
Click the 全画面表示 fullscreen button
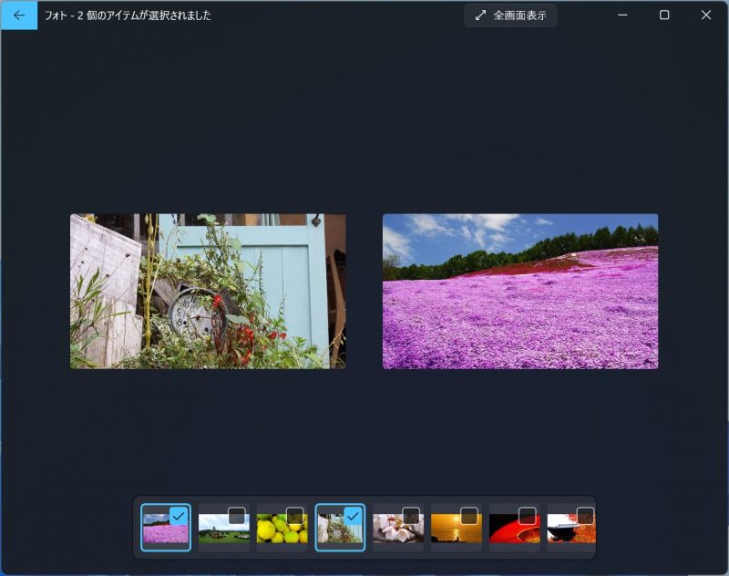pyautogui.click(x=510, y=15)
